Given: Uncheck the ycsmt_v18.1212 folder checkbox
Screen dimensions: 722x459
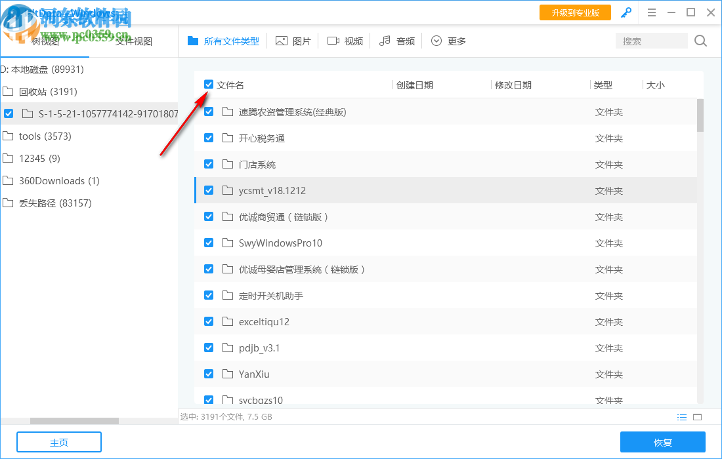Looking at the screenshot, I should coord(208,190).
